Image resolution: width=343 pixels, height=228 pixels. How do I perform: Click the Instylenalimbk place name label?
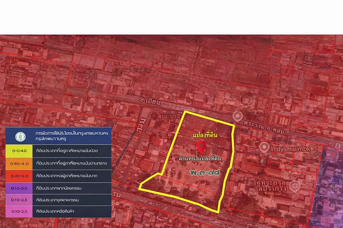tap(291, 148)
